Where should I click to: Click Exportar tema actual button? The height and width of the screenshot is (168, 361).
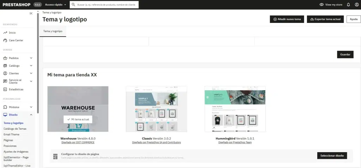(325, 19)
